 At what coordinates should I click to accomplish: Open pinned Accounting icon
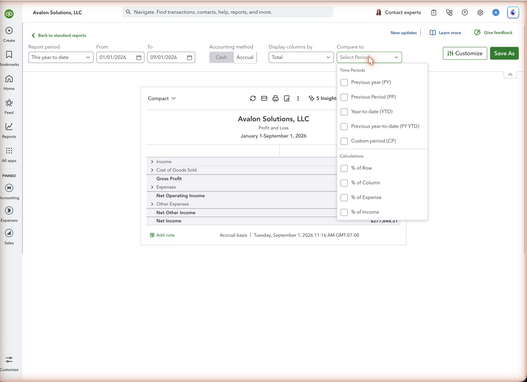(x=9, y=188)
